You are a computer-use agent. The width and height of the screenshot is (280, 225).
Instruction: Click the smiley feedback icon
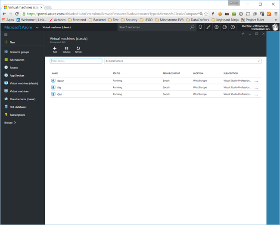click(224, 27)
